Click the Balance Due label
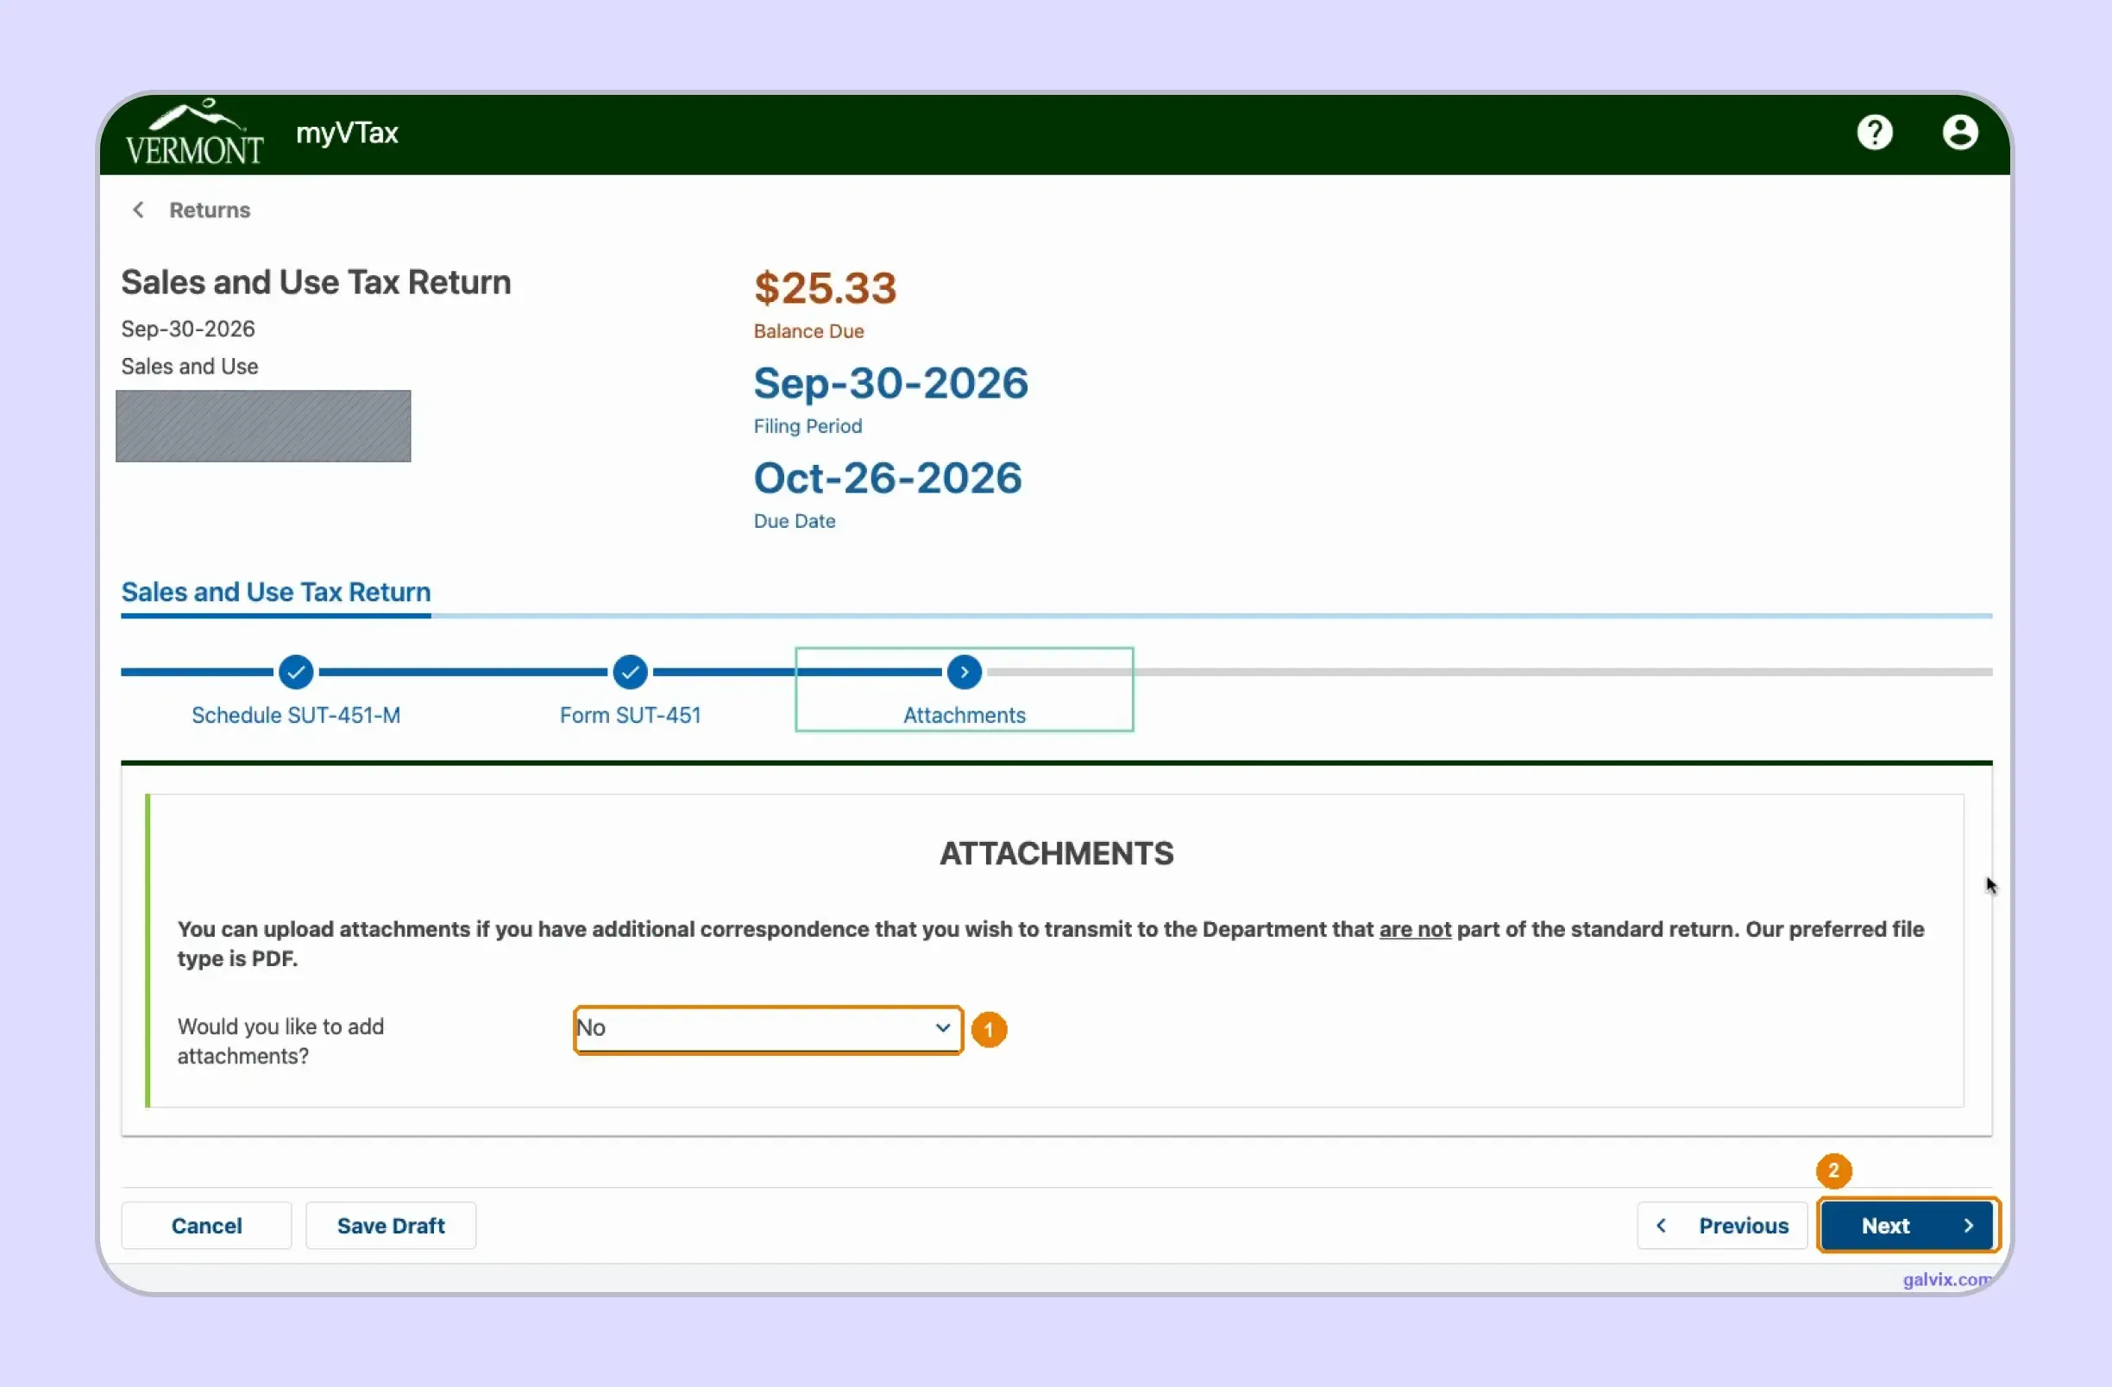 (808, 331)
